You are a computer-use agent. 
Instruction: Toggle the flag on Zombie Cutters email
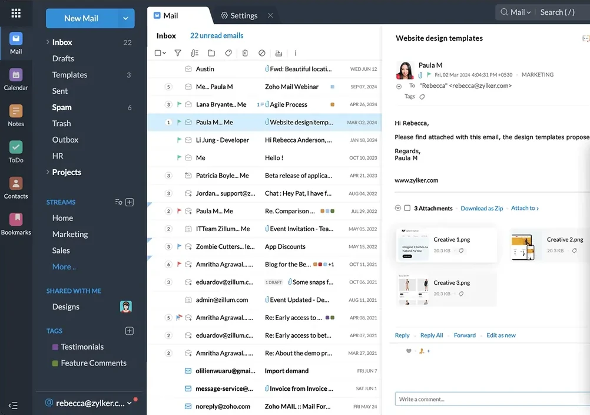point(179,246)
